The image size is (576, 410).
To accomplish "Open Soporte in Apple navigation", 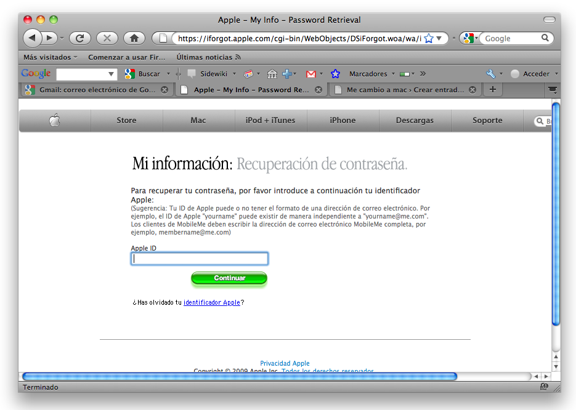I will [x=487, y=121].
